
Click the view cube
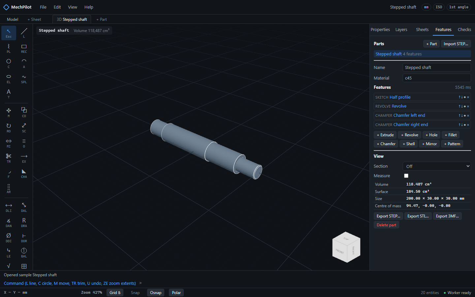346,247
